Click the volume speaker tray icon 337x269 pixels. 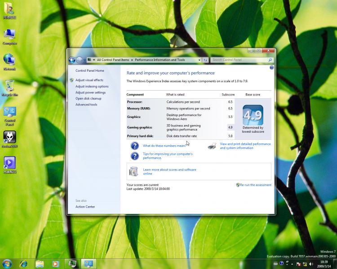point(311,264)
